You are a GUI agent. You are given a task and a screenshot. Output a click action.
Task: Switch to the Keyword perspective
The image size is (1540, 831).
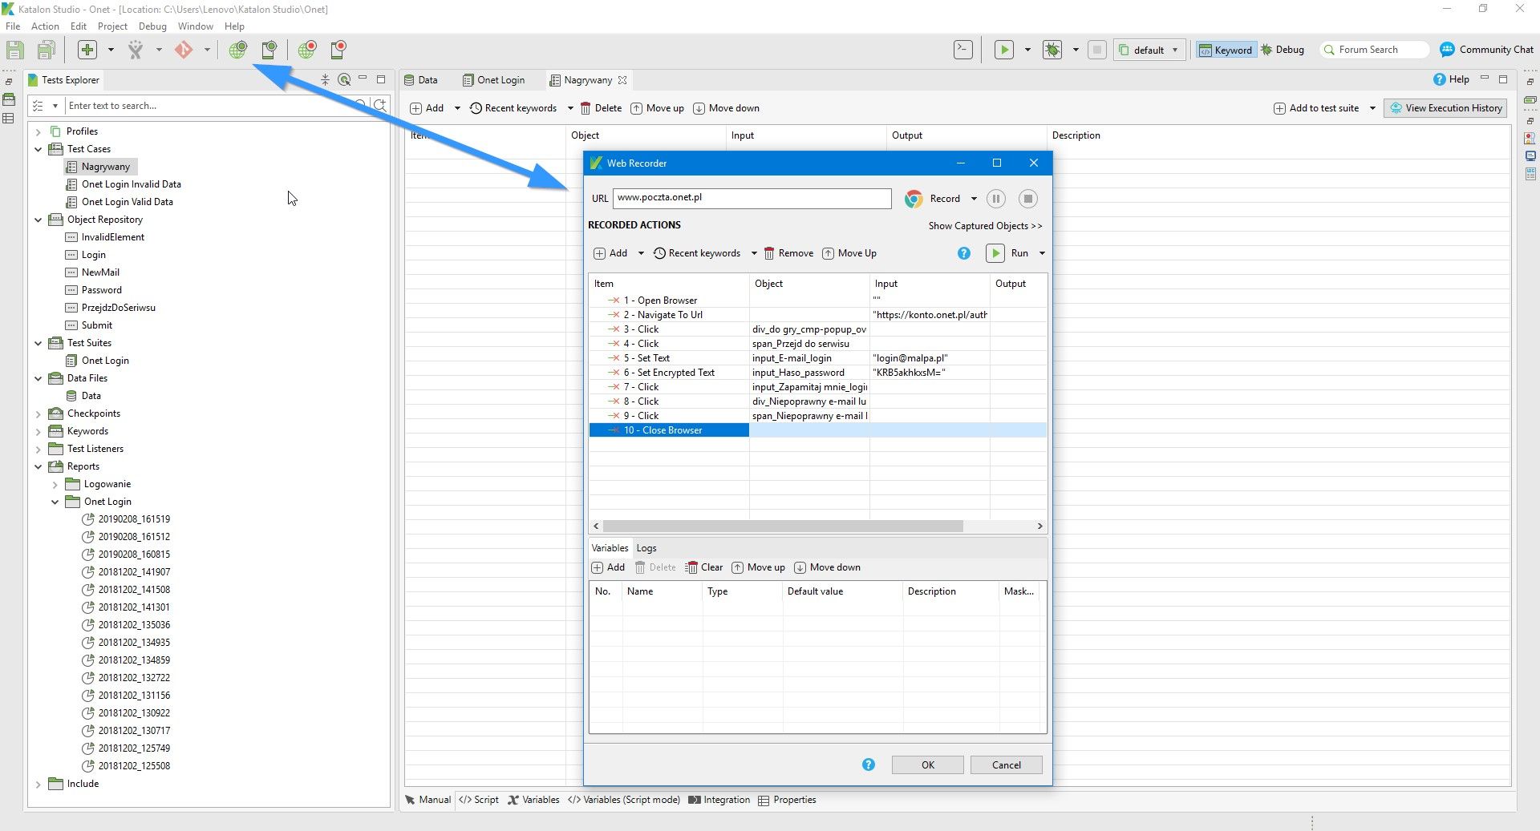coord(1225,50)
